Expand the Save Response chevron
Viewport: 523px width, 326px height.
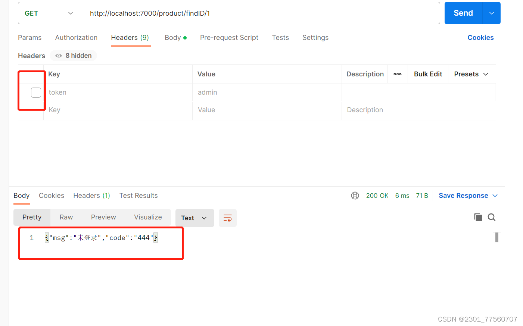click(x=495, y=196)
